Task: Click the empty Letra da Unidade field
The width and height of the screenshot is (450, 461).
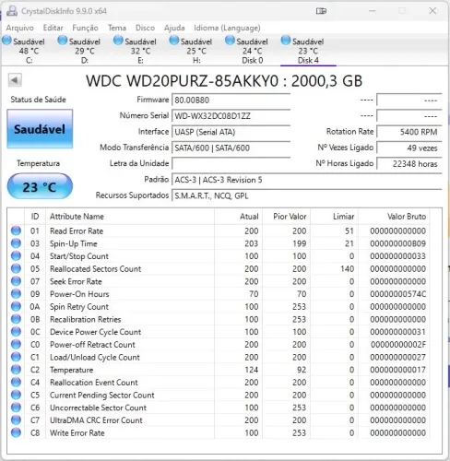Action: (x=231, y=164)
